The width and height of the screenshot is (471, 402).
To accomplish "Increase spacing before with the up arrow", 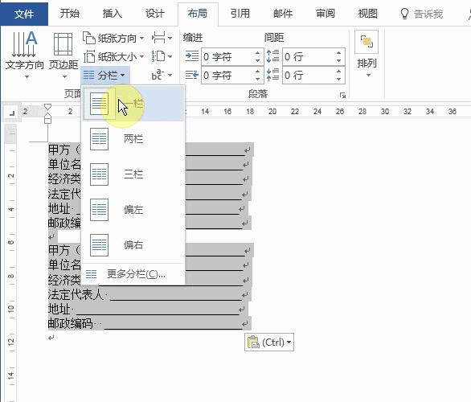I will (339, 52).
